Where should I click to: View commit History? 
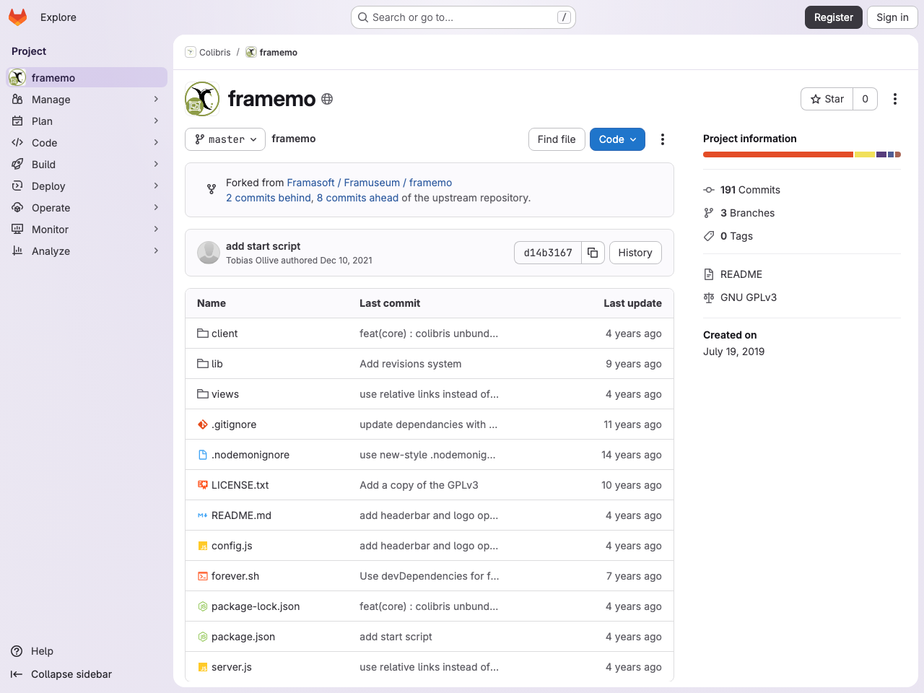[x=635, y=253]
